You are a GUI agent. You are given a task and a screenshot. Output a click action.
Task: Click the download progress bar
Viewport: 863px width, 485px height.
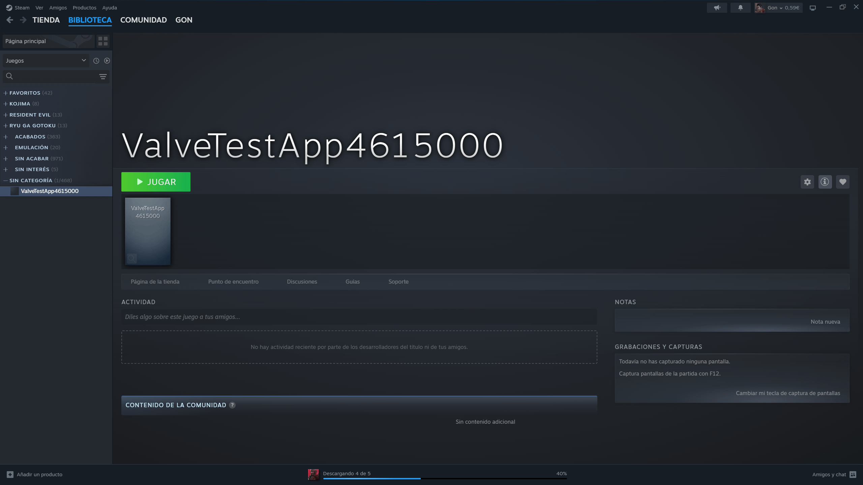444,478
